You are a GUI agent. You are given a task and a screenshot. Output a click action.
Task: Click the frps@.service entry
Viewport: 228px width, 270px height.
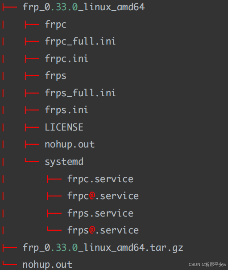[x=103, y=230]
